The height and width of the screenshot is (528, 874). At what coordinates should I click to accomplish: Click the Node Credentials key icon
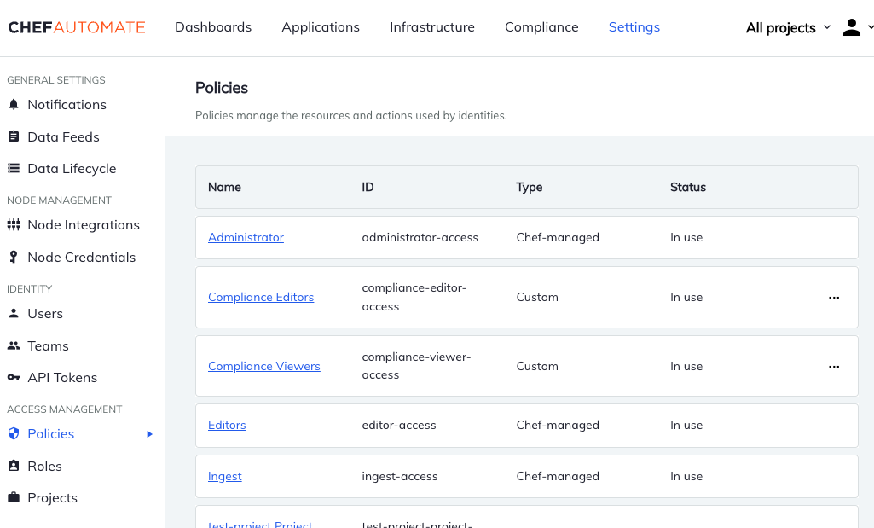coord(14,257)
